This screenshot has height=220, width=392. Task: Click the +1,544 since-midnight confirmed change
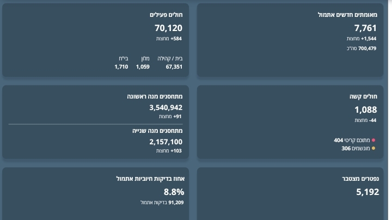[x=369, y=39]
